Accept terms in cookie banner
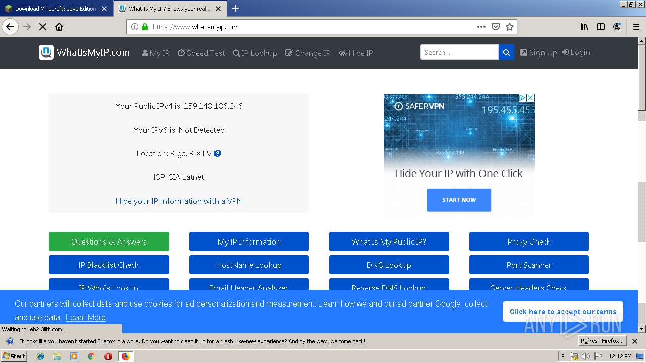This screenshot has width=646, height=363. pyautogui.click(x=563, y=312)
